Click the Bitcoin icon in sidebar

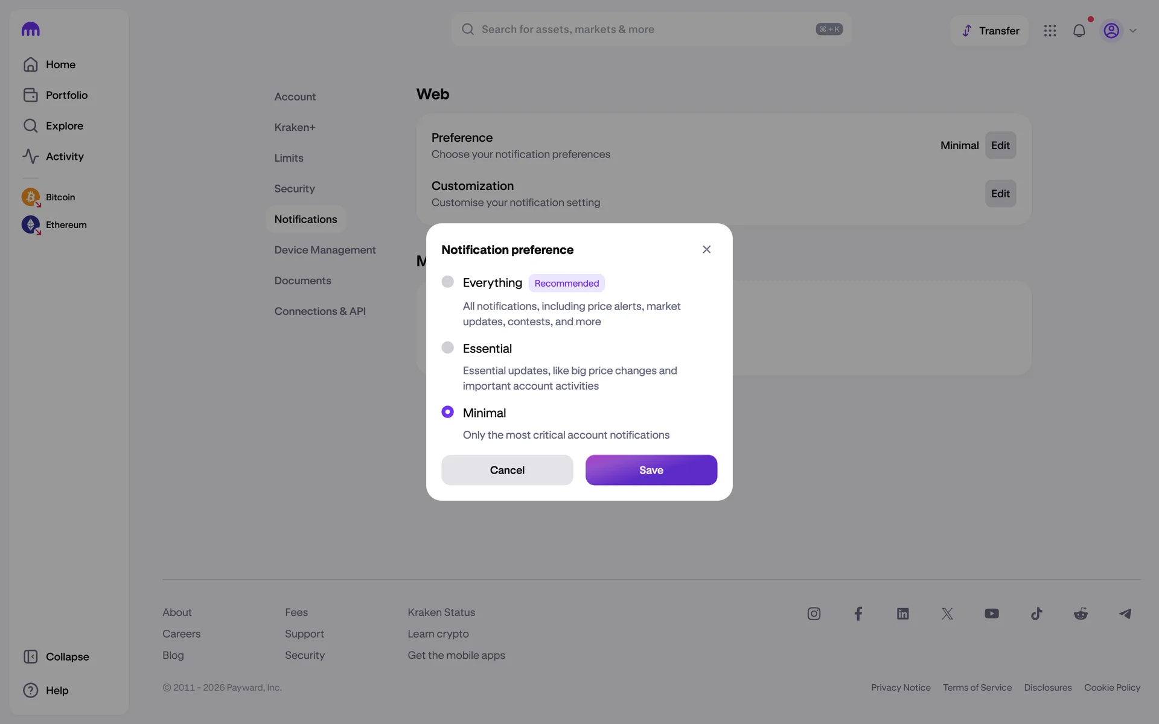coord(31,197)
